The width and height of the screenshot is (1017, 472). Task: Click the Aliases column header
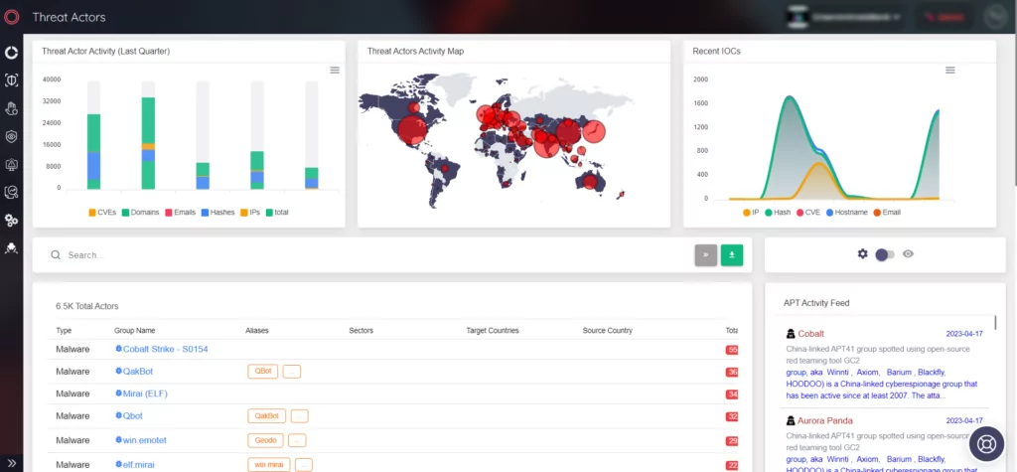(257, 331)
